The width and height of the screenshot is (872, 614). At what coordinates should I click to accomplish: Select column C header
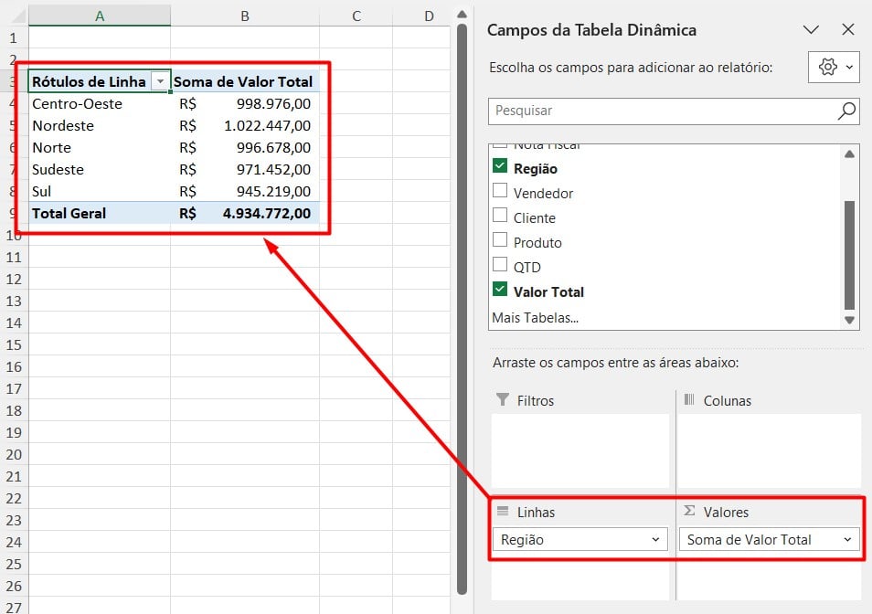click(356, 16)
